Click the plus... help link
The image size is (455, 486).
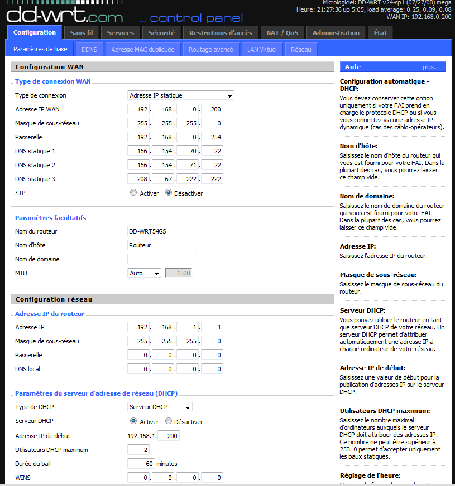[431, 67]
